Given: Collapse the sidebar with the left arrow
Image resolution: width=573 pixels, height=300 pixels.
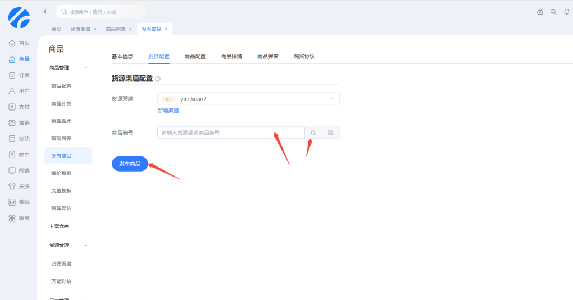Looking at the screenshot, I should (45, 12).
